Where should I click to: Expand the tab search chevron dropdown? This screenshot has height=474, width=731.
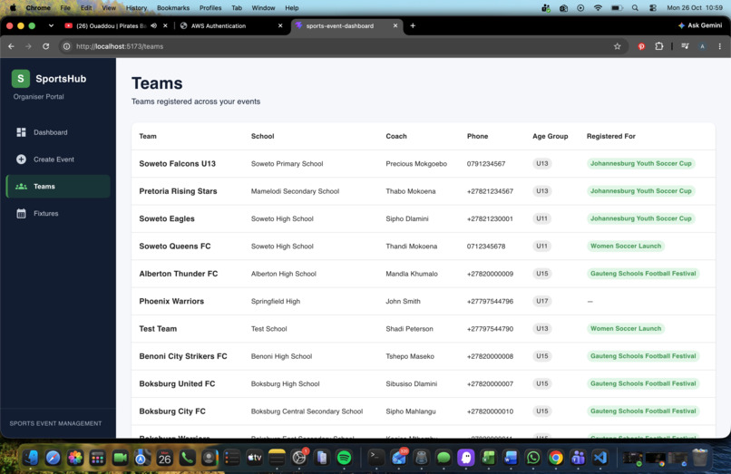(51, 25)
